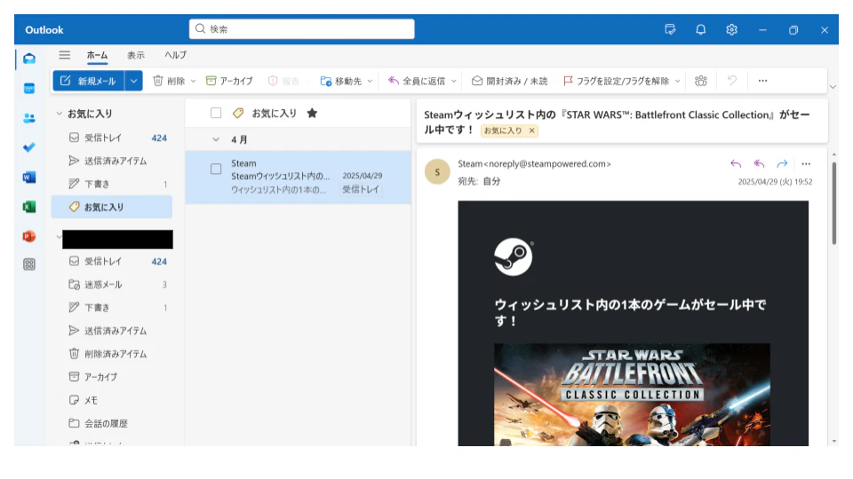Open the toolbar overflow three-dots menu
Screen dimensions: 853x479
[762, 81]
